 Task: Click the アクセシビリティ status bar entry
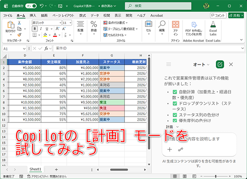click(47, 176)
